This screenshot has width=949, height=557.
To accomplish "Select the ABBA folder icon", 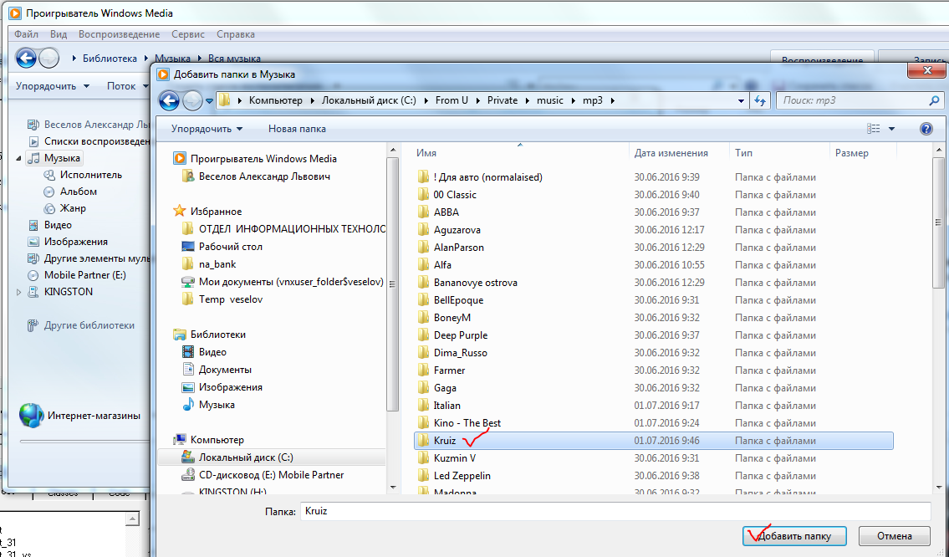I will [423, 212].
